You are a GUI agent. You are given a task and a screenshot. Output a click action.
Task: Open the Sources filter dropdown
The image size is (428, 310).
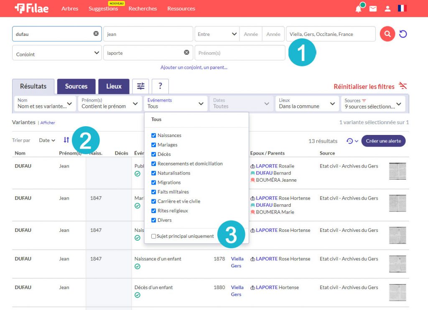point(373,104)
